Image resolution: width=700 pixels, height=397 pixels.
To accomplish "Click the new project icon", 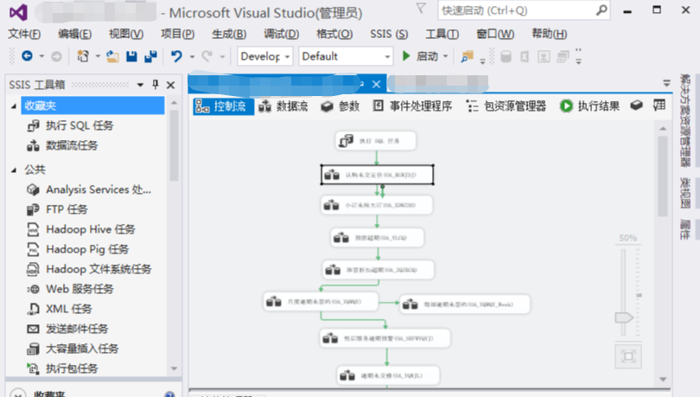I will pos(83,56).
